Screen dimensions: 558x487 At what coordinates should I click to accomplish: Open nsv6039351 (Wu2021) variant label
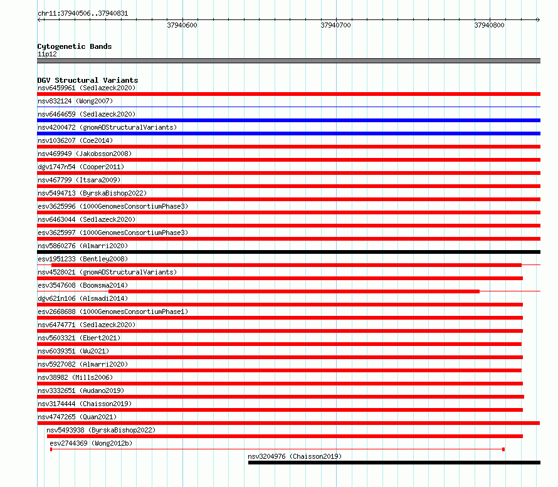tap(73, 351)
